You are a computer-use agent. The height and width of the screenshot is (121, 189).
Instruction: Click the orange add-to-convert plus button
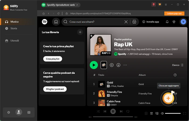tap(168, 98)
